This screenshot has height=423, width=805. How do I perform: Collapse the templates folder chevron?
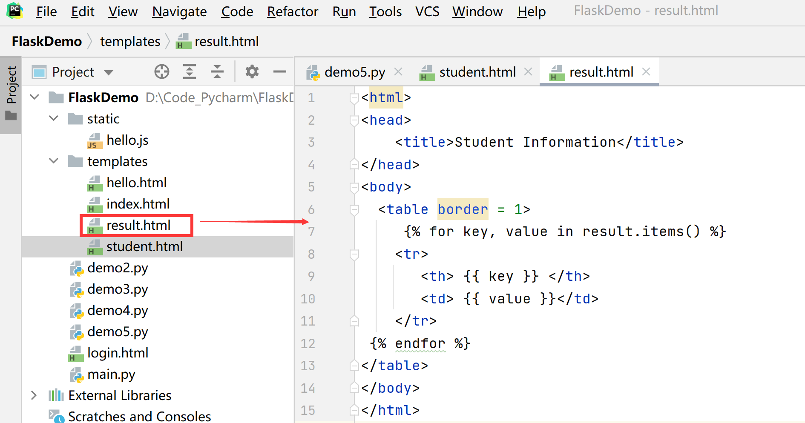point(54,161)
